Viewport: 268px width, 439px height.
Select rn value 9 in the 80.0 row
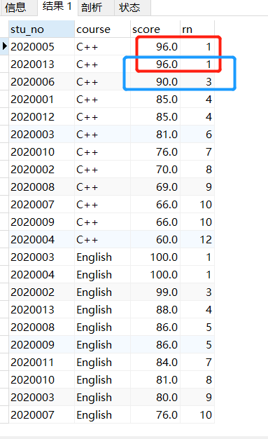pyautogui.click(x=197, y=398)
